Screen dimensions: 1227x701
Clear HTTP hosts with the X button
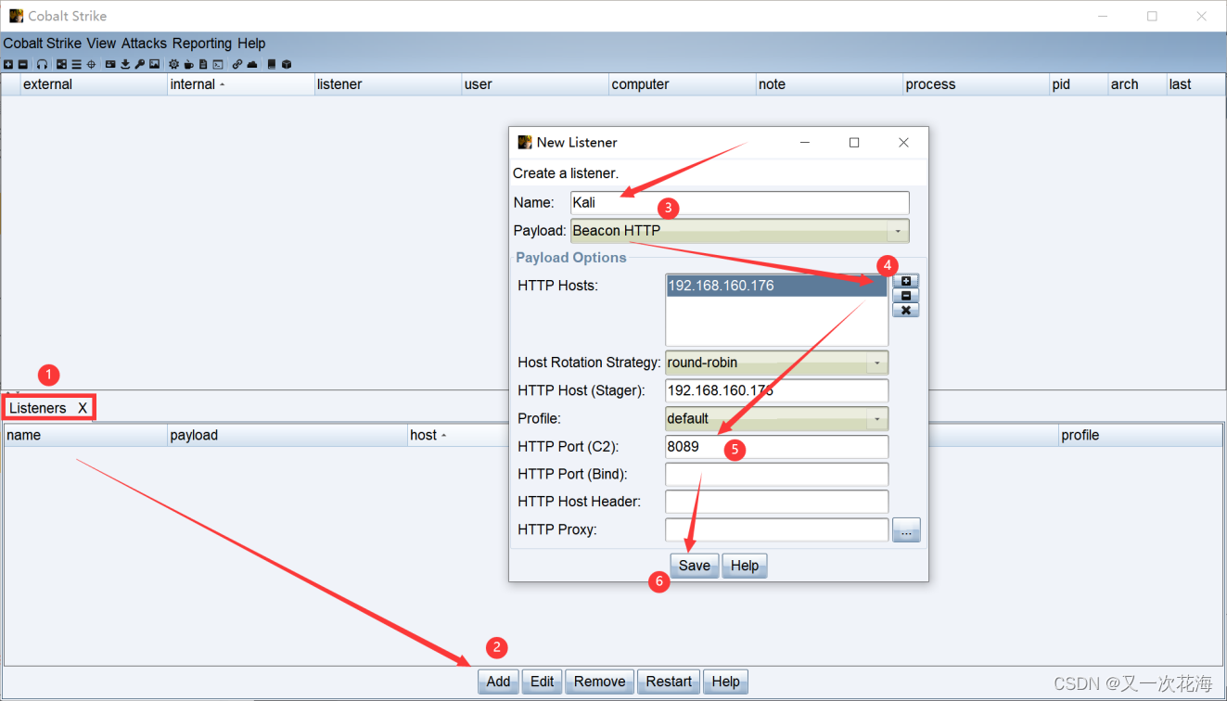click(906, 310)
